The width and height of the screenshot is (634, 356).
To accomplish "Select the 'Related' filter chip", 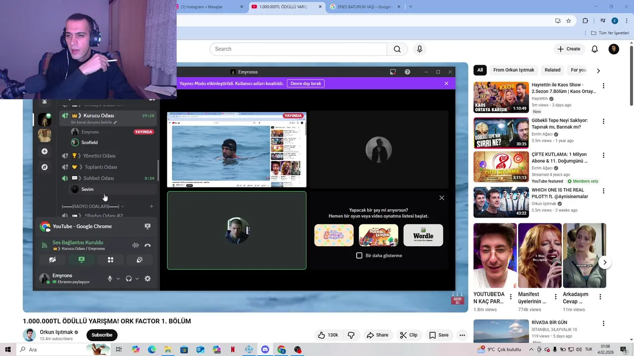I will (x=553, y=70).
